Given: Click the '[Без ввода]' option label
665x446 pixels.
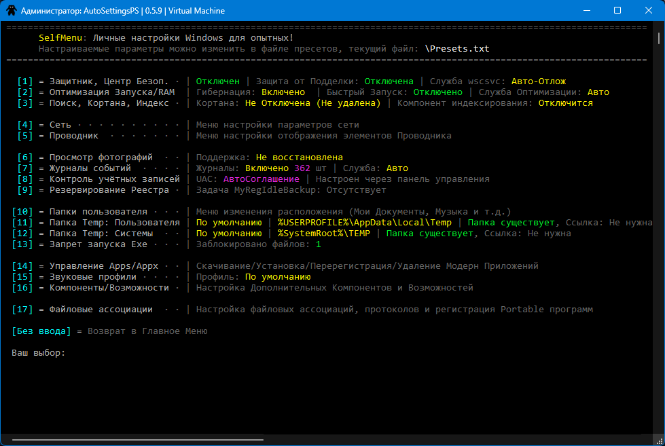Looking at the screenshot, I should [x=41, y=331].
